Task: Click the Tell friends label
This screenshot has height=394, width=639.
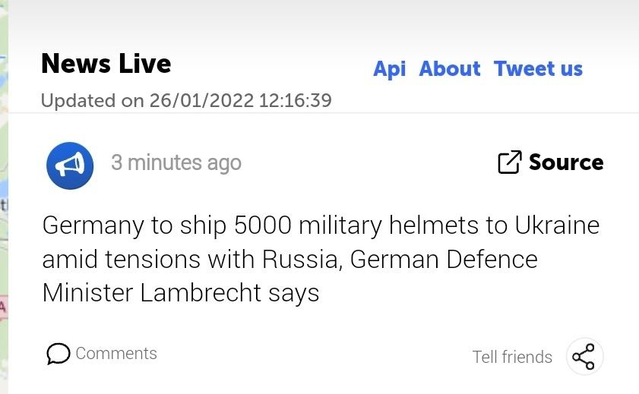Action: pos(512,357)
